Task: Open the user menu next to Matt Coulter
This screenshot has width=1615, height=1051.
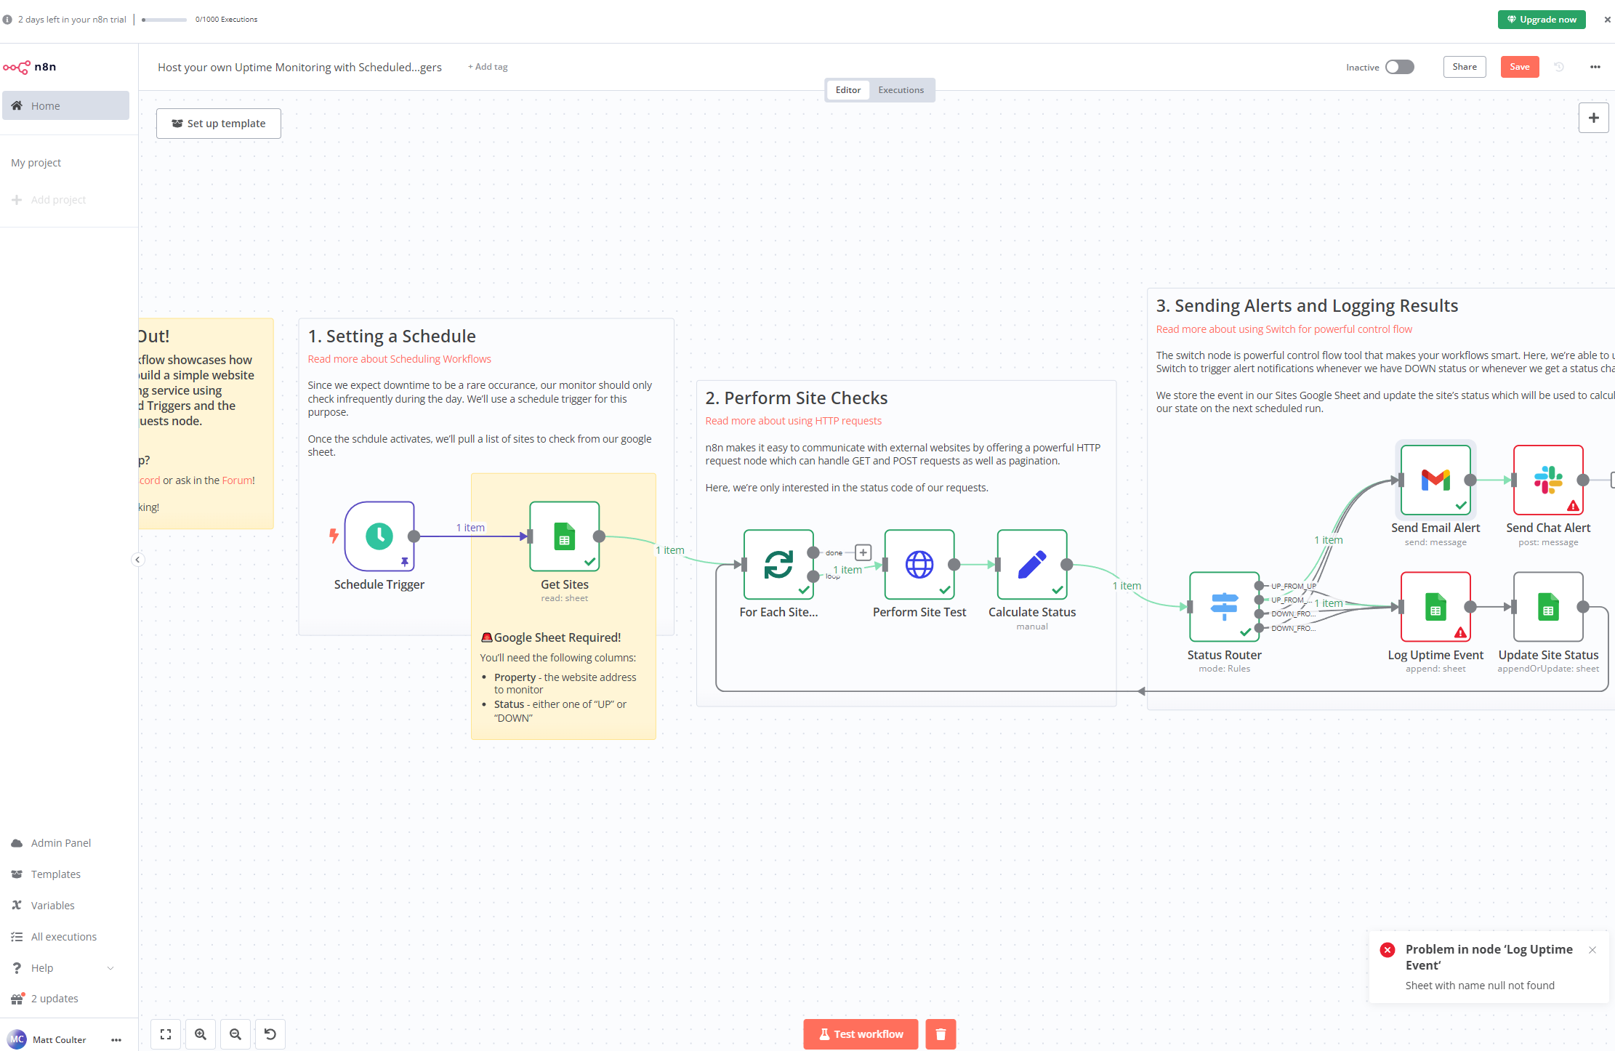Action: point(116,1040)
